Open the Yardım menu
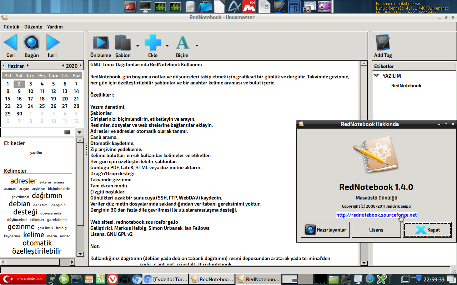The width and height of the screenshot is (457, 285). 55,27
